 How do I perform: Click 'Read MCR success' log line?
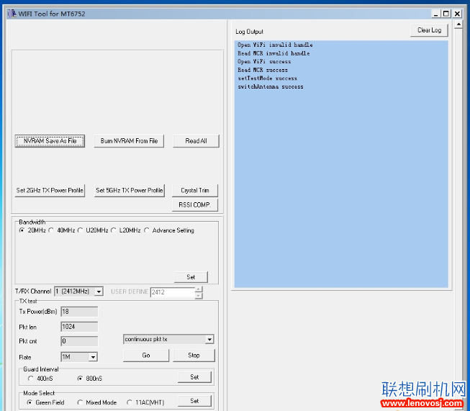[x=263, y=70]
